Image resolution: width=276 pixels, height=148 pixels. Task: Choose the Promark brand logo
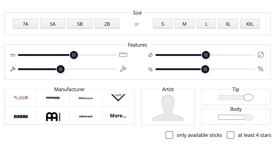click(x=53, y=98)
